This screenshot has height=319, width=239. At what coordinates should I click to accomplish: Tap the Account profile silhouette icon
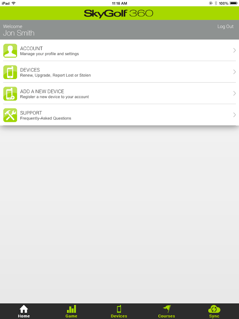pos(10,51)
